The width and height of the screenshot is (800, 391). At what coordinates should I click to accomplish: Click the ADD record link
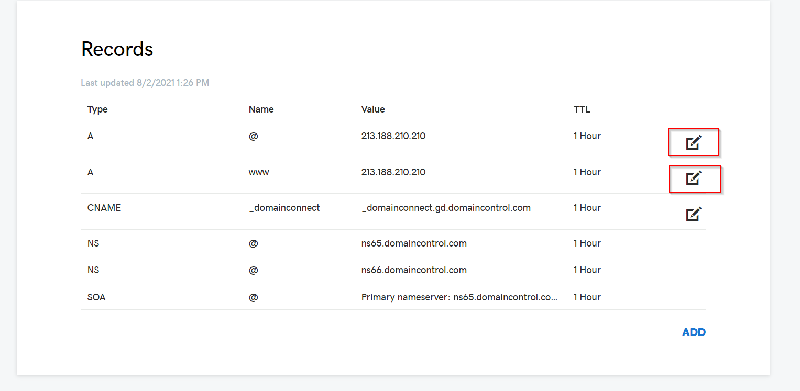[x=694, y=332]
